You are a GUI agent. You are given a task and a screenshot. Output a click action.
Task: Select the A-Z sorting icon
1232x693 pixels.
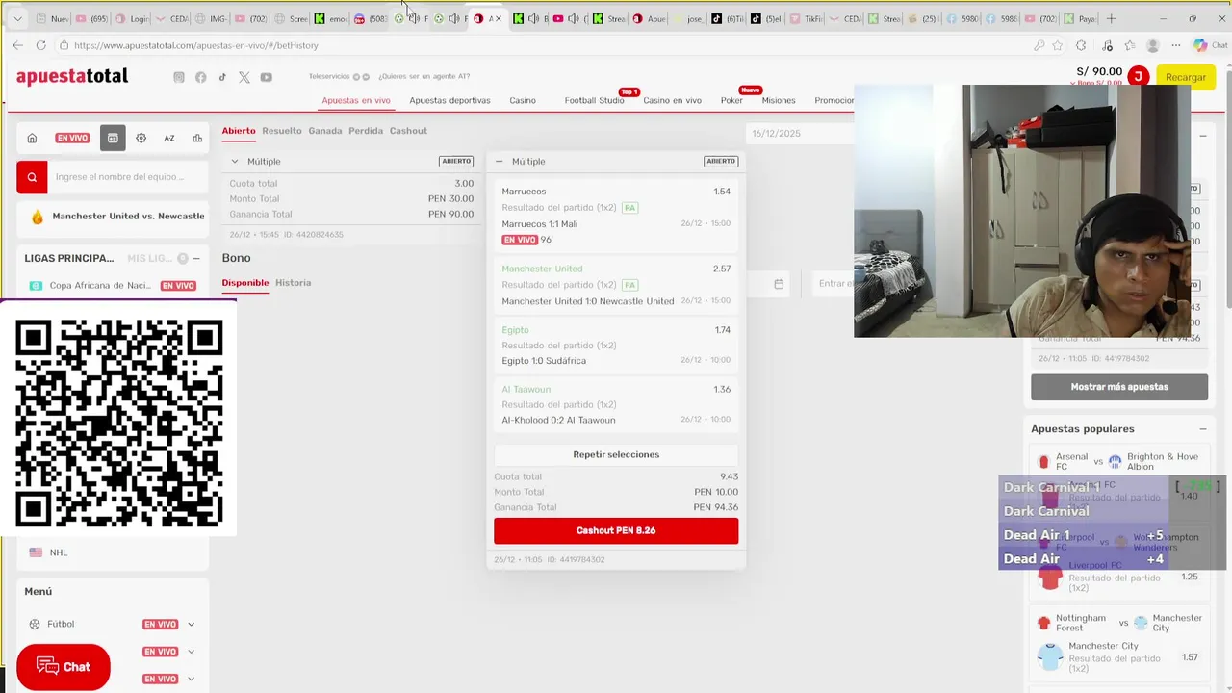tap(168, 138)
